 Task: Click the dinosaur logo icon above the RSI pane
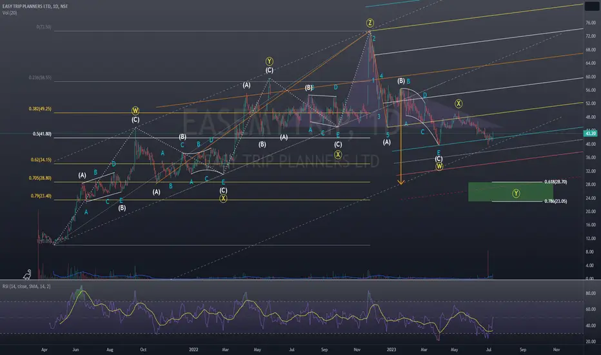(x=27, y=274)
